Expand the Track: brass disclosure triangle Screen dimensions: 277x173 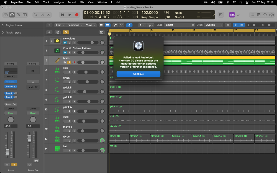(x=3, y=32)
